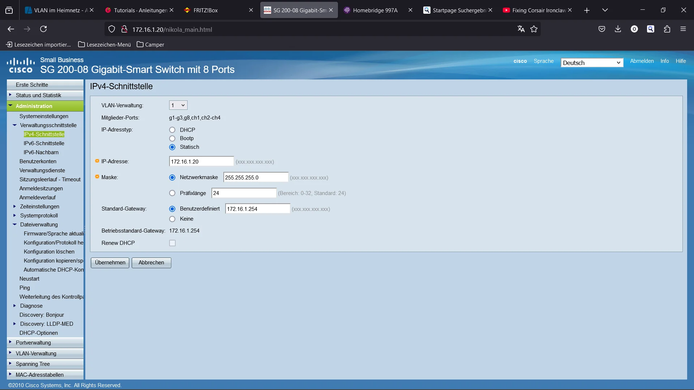Open the extensions puzzle icon
Screen dimensions: 694x390
667,29
